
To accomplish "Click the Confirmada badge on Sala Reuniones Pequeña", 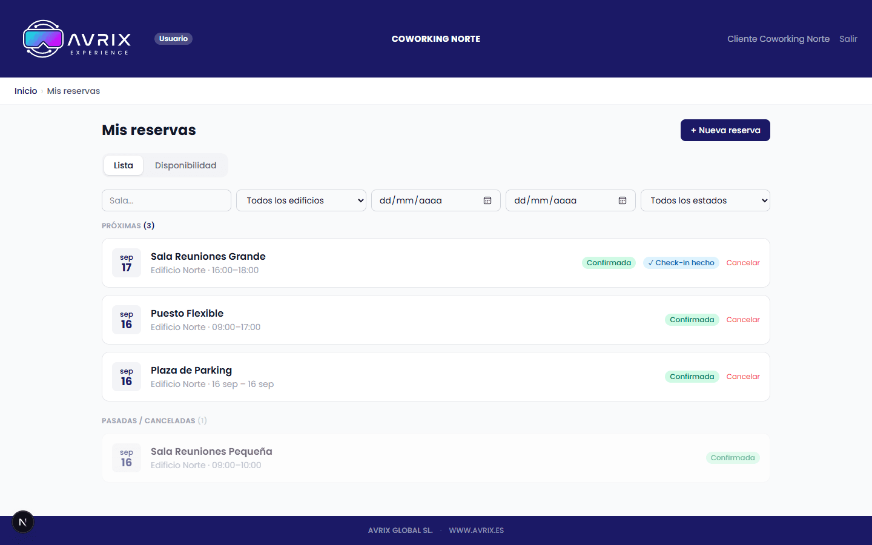I will point(733,458).
